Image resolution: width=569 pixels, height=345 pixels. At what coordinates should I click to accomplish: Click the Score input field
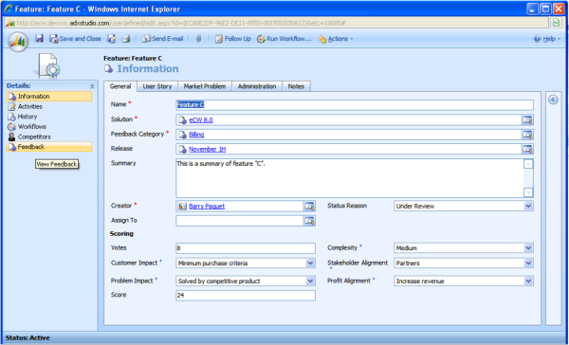[246, 296]
